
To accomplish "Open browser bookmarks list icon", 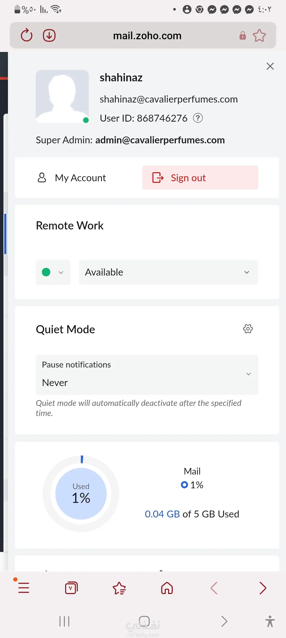I will pos(119,588).
